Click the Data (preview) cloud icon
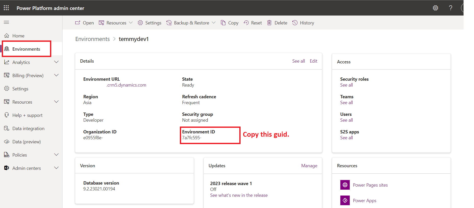Viewport: 474px width, 208px height. [x=7, y=142]
